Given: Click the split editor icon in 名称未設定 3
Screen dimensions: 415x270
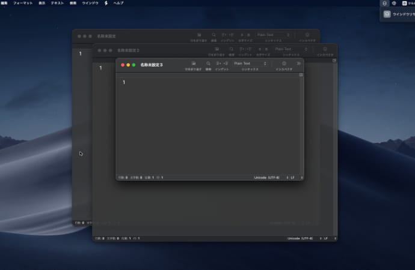Looking at the screenshot, I should (301, 74).
